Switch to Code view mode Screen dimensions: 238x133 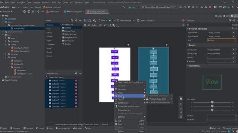[x=218, y=16]
